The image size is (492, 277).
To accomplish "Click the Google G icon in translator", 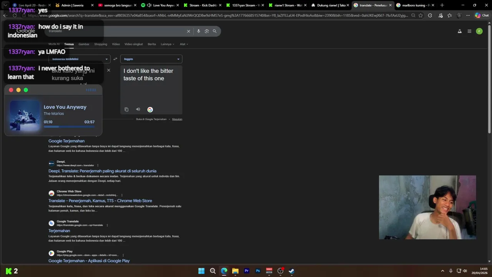I will coord(150,110).
